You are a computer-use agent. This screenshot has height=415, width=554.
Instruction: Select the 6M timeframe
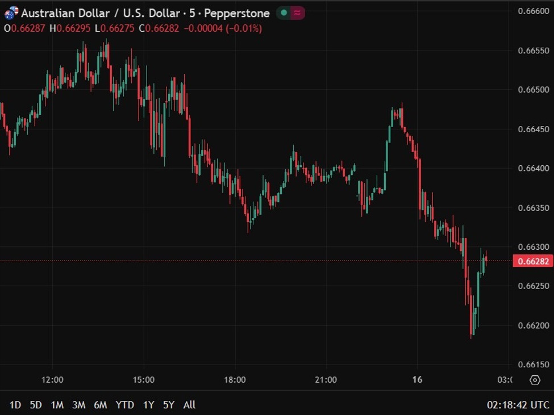101,405
